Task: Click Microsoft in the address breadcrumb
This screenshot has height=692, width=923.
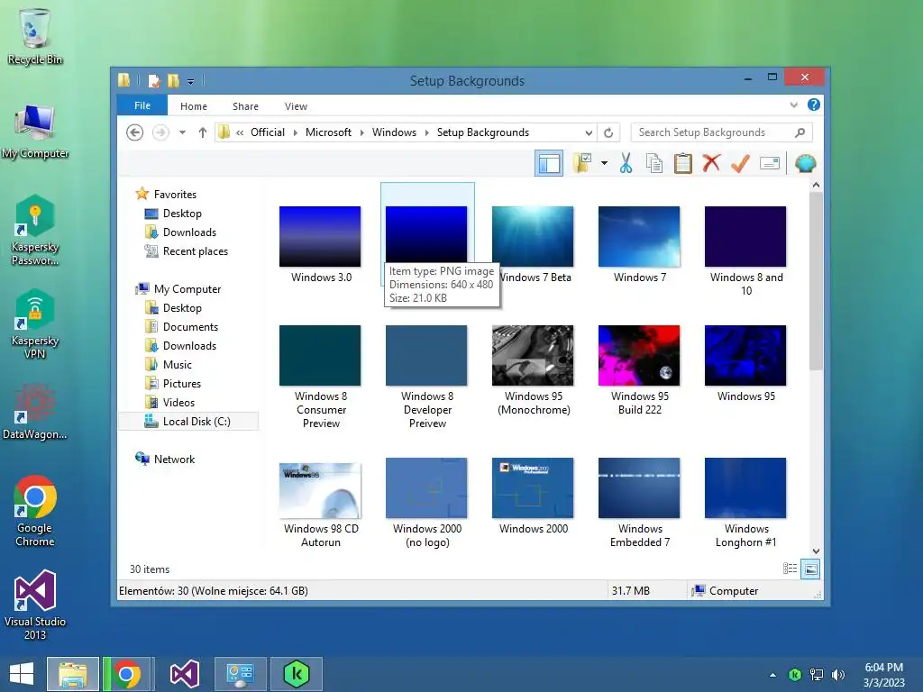Action: (x=328, y=132)
